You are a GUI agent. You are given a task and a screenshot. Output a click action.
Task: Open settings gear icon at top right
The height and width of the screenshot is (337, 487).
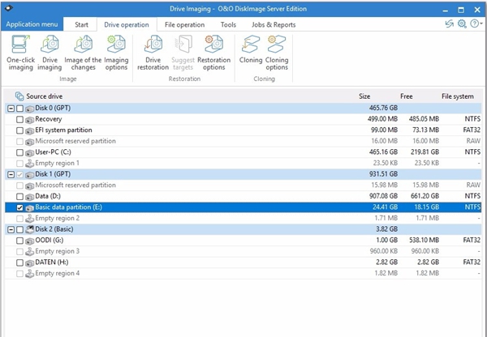[x=462, y=23]
